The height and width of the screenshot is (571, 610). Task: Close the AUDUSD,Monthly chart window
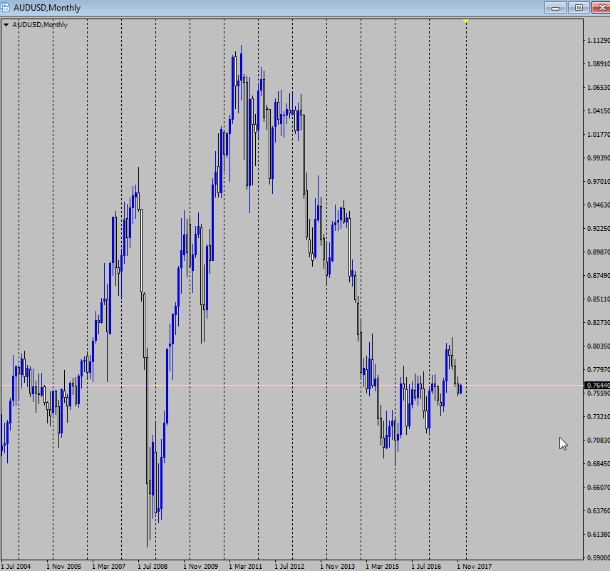(599, 7)
